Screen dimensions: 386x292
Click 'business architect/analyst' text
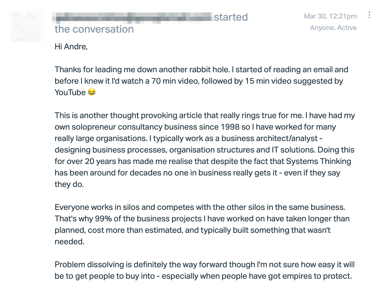pos(270,138)
